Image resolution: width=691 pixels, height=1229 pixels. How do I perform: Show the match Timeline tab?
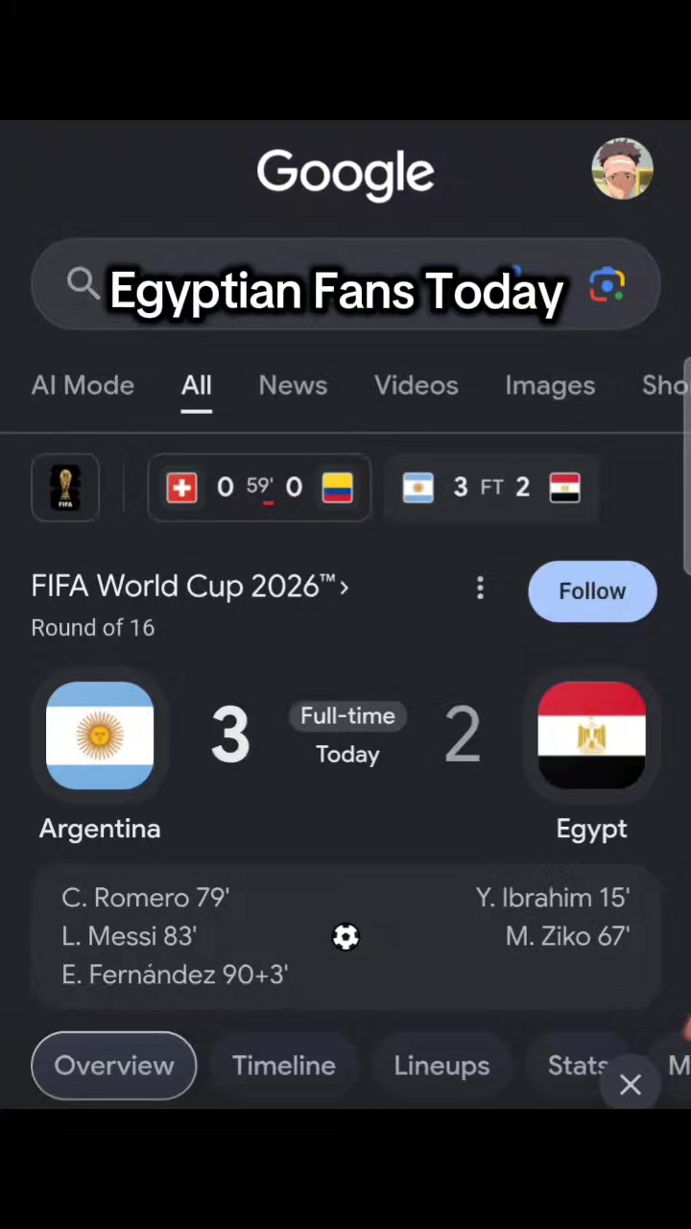284,1066
